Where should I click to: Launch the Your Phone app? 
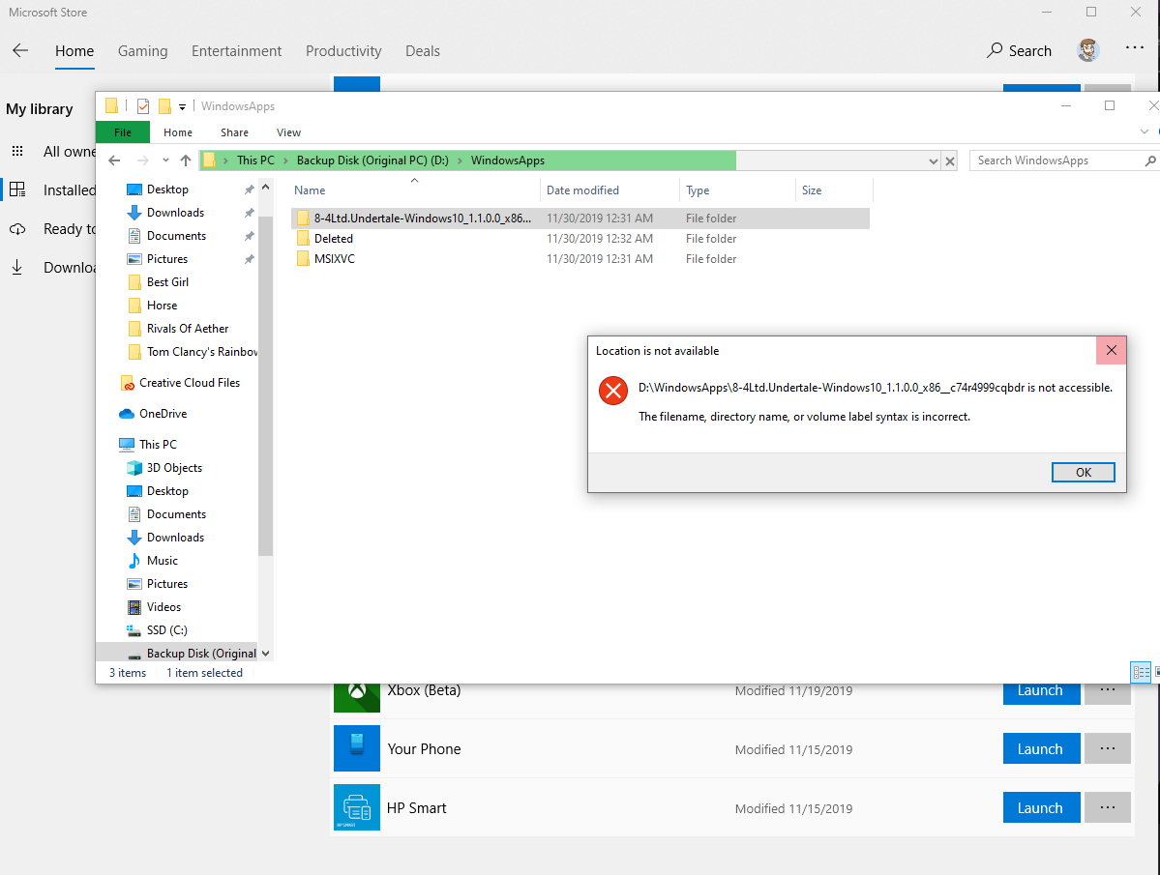(1041, 748)
